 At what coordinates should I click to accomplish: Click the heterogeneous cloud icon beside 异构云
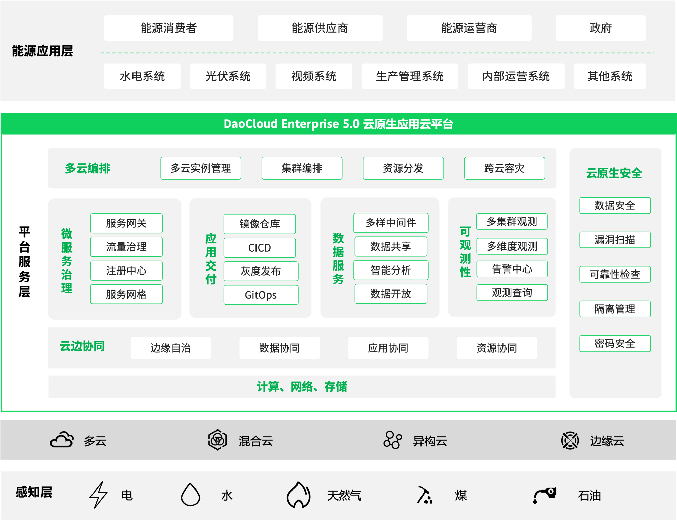392,440
